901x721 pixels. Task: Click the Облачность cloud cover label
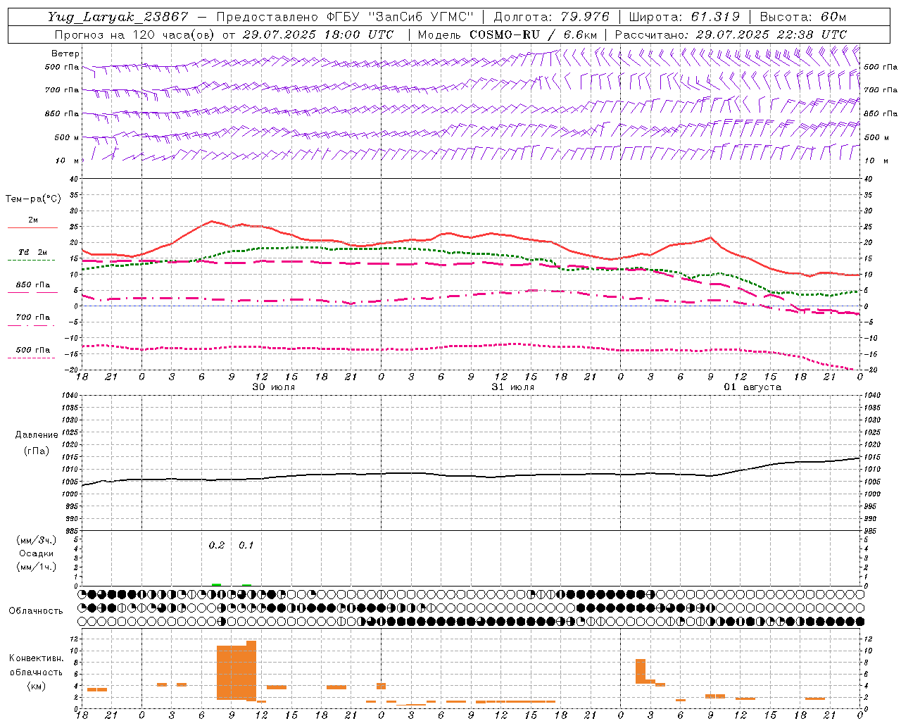[x=36, y=610]
